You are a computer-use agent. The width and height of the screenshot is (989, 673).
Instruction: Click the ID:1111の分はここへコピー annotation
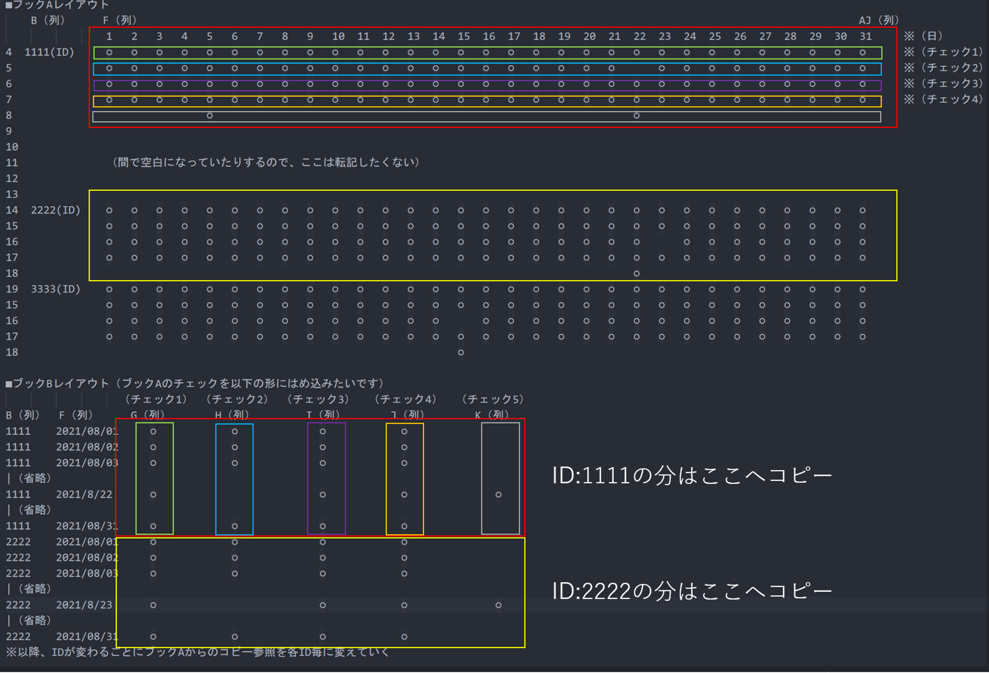pos(691,476)
